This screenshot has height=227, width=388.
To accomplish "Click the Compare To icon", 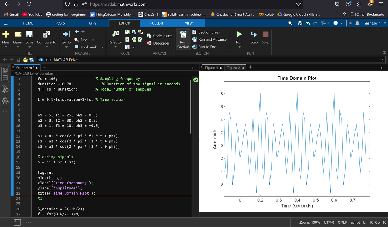I will (46, 34).
